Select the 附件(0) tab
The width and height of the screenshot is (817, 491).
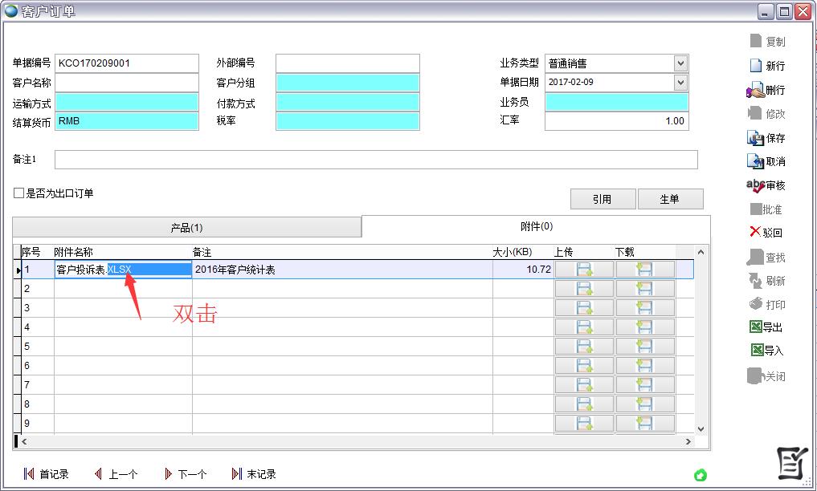536,227
